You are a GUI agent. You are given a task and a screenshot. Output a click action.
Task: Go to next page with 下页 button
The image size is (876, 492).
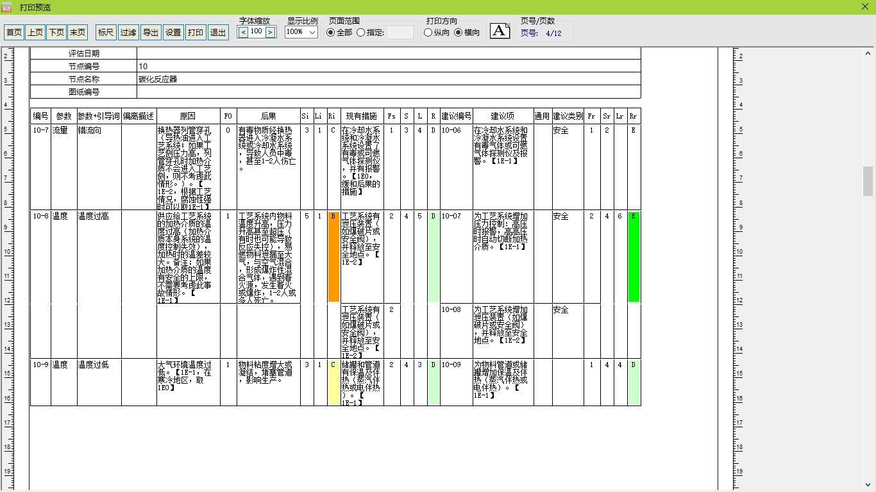coord(56,32)
